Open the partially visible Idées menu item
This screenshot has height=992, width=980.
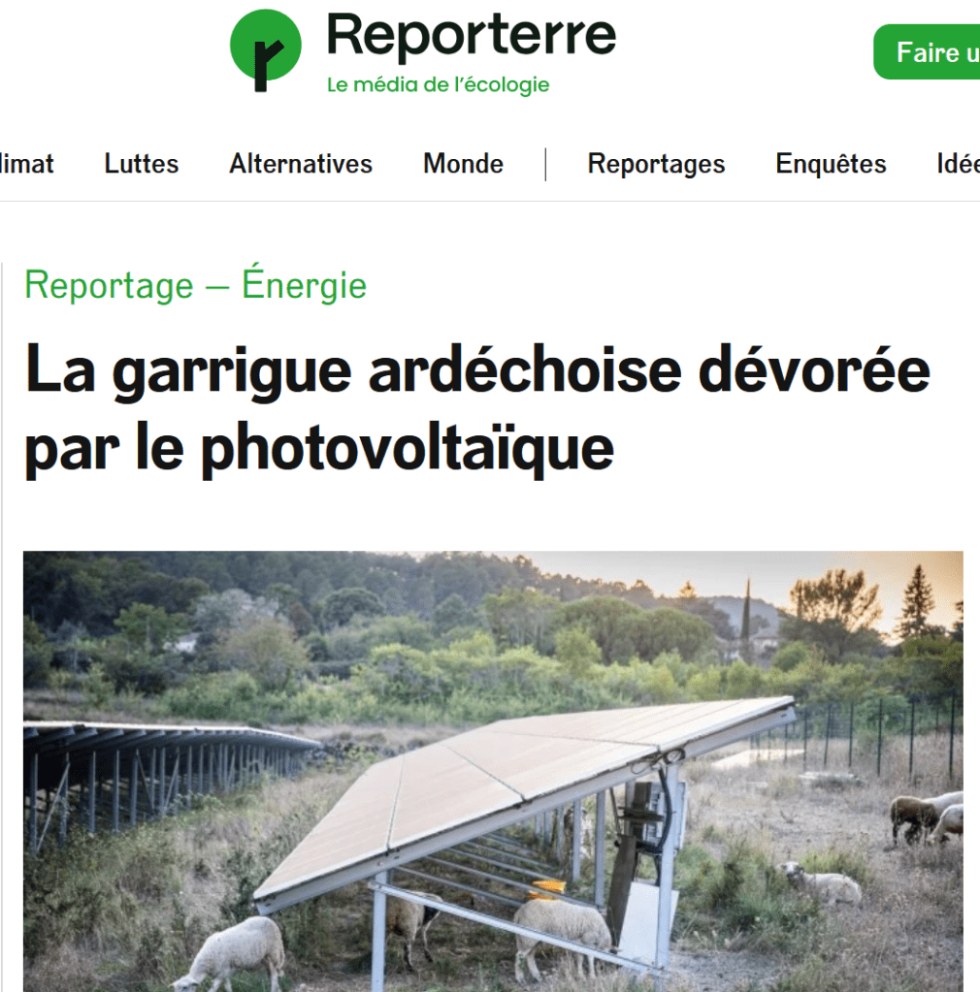[959, 164]
